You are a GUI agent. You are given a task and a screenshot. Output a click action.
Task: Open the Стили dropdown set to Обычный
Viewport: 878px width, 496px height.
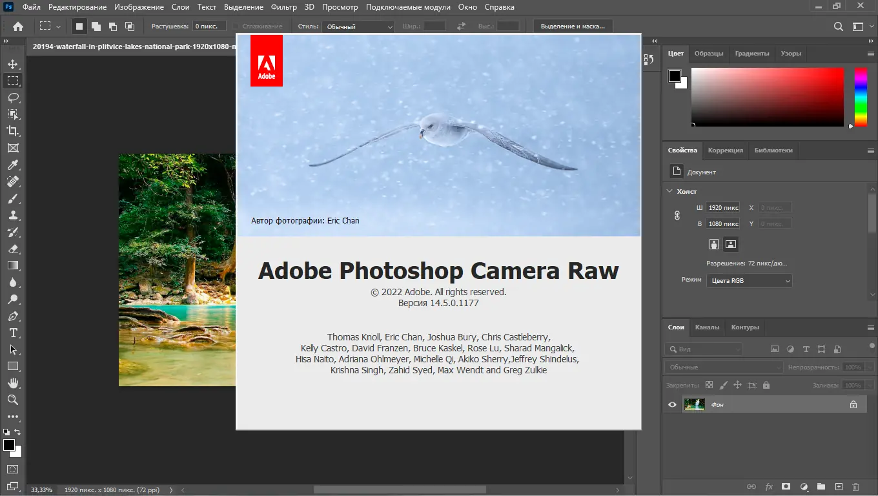(359, 26)
